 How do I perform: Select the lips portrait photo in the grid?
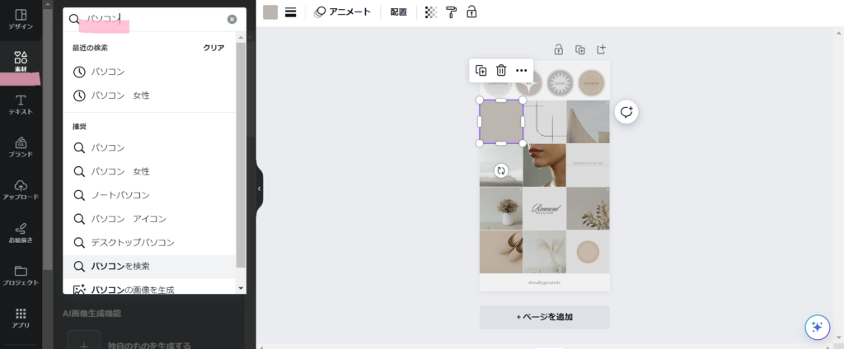coord(544,165)
